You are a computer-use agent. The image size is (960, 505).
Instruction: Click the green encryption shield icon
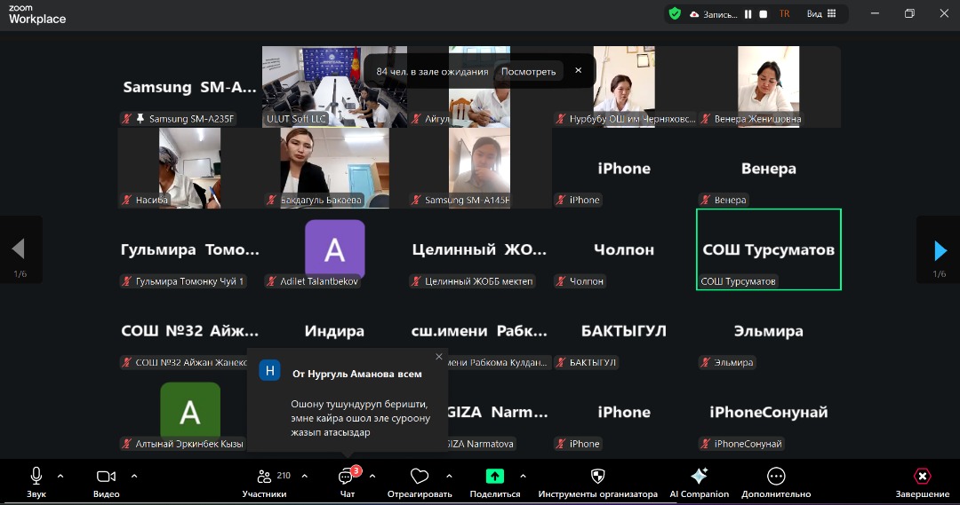click(676, 14)
